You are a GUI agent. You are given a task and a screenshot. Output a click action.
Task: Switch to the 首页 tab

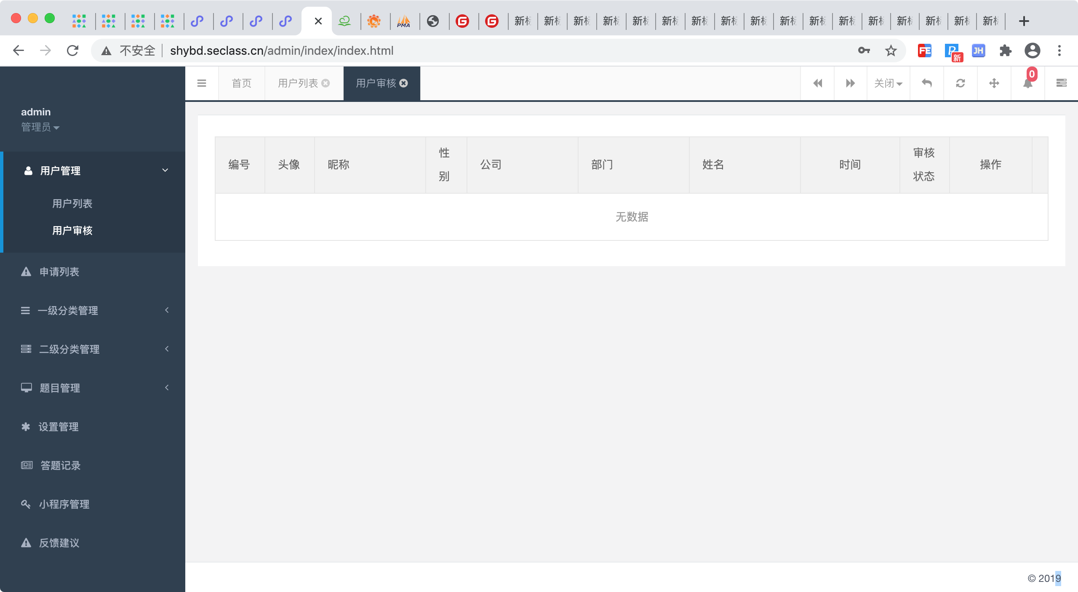[242, 83]
